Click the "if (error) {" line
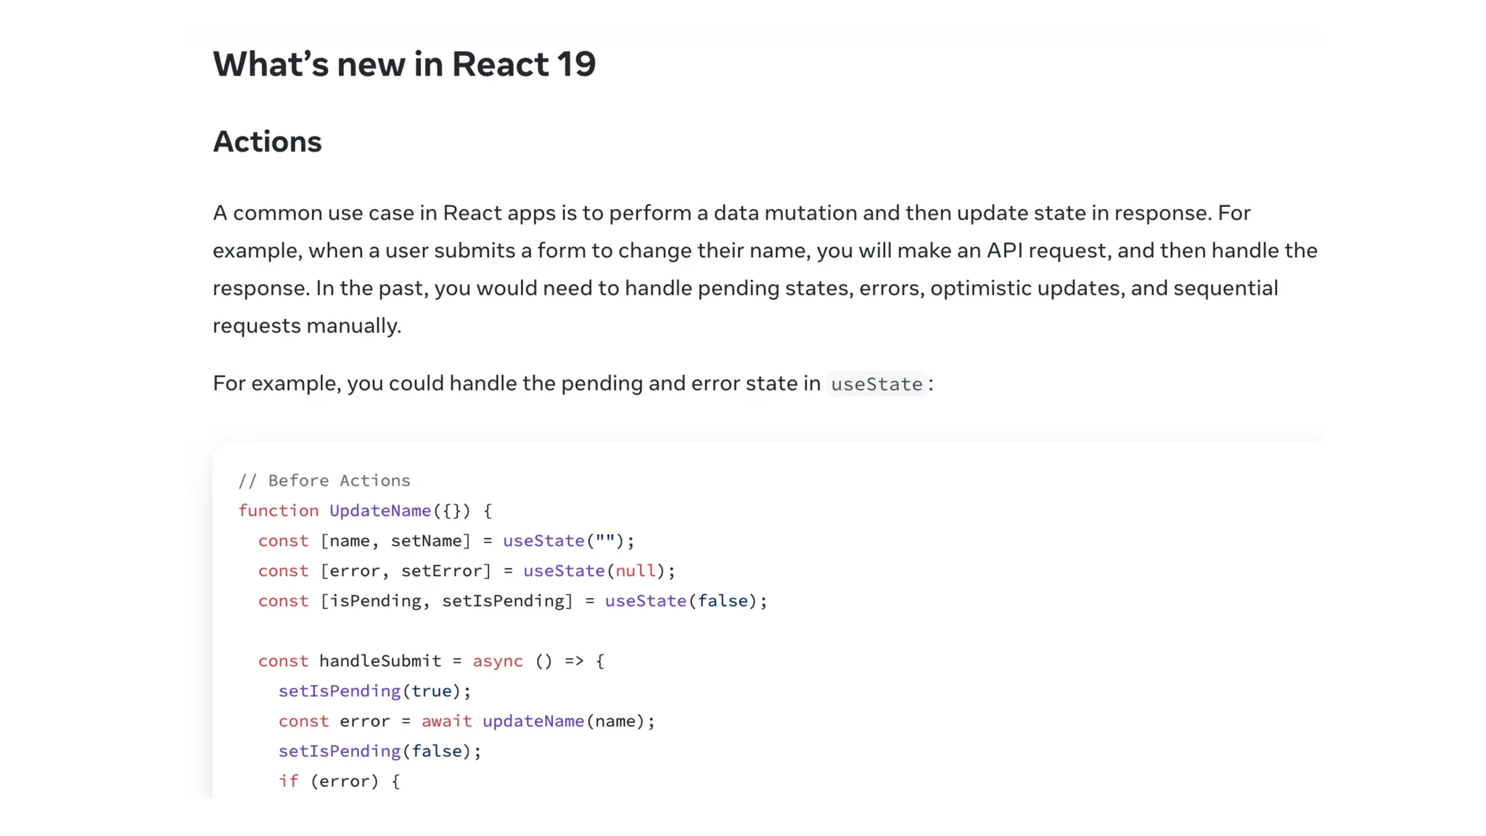Screen dimensions: 1486x836 (x=338, y=782)
